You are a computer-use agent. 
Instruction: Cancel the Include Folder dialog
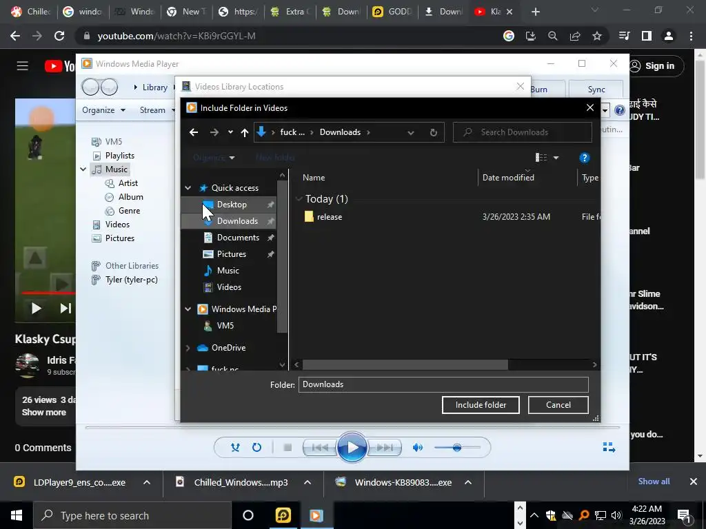[558, 405]
